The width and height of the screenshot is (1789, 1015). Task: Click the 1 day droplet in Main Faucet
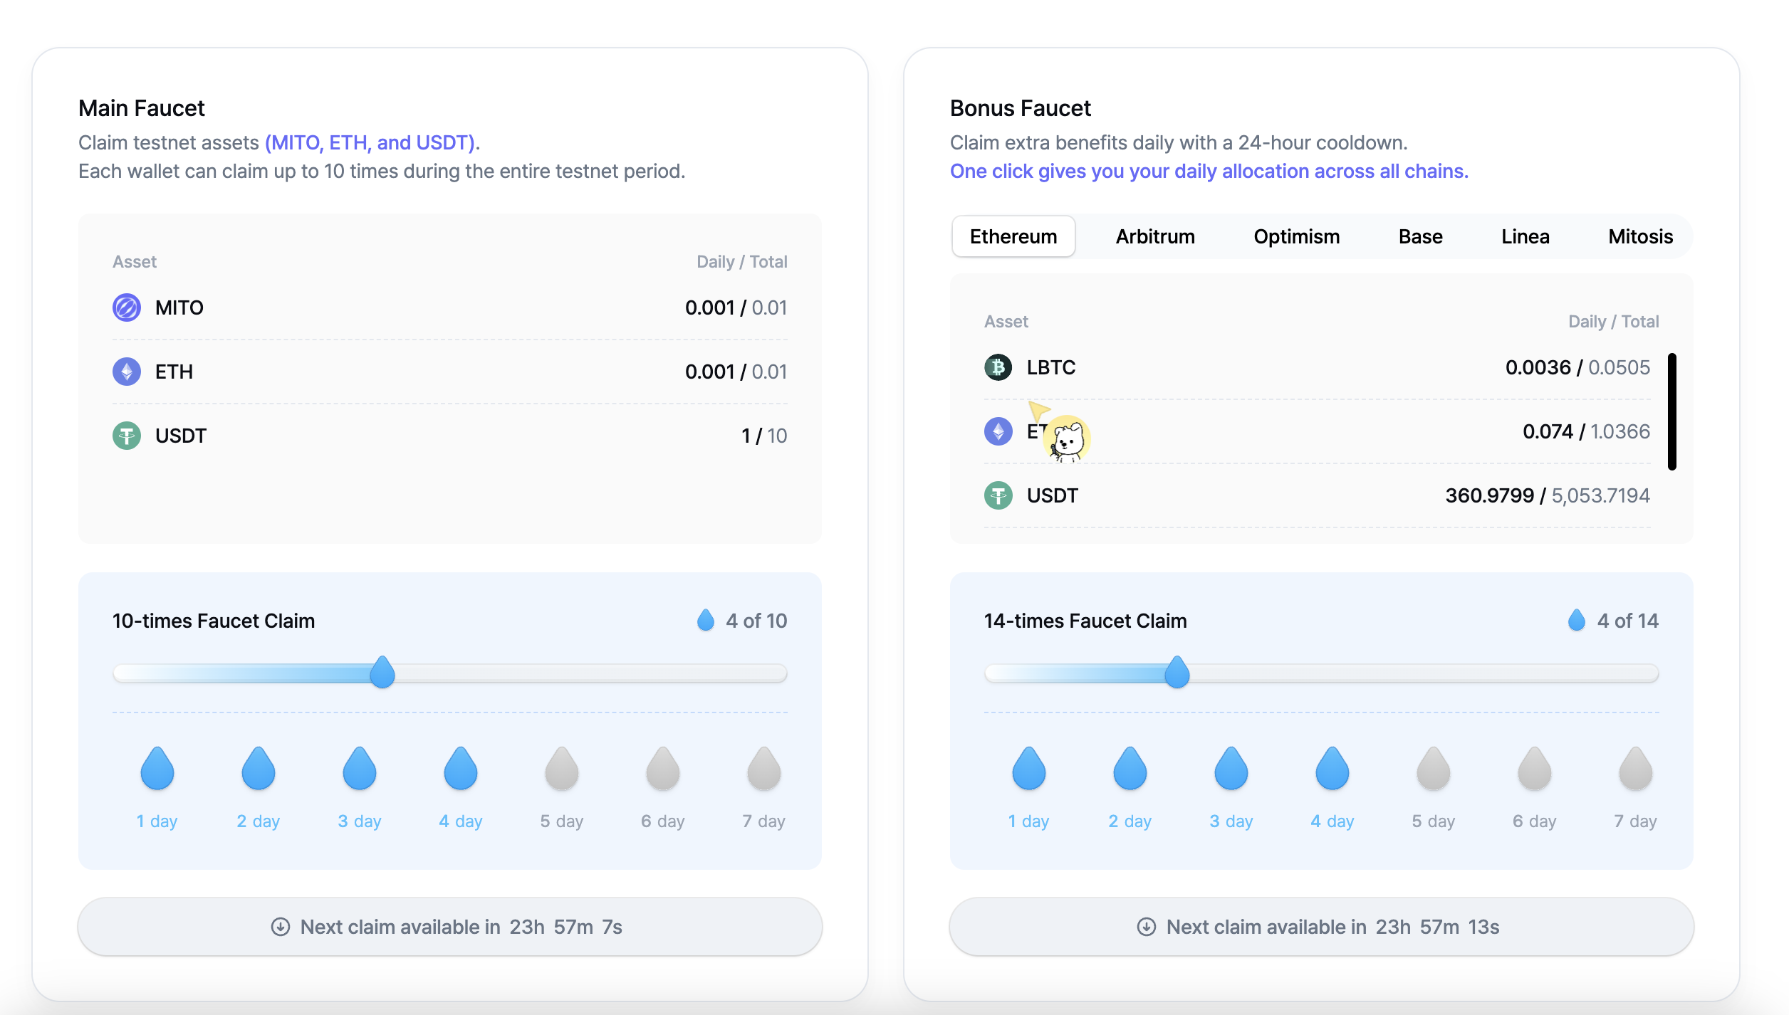(157, 769)
